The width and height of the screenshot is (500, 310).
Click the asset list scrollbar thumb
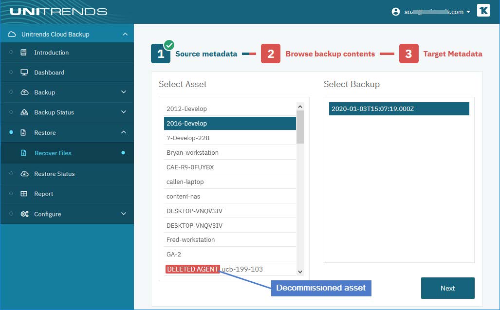(x=300, y=127)
